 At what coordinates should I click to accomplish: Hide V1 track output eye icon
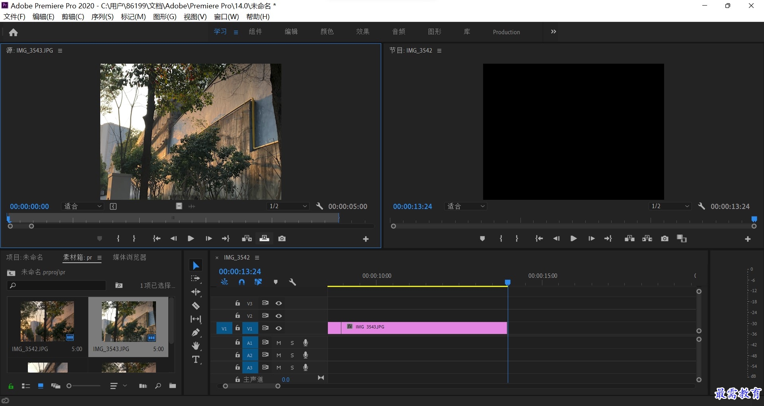point(279,328)
